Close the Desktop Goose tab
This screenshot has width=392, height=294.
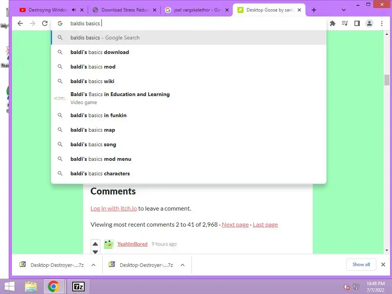pyautogui.click(x=299, y=10)
